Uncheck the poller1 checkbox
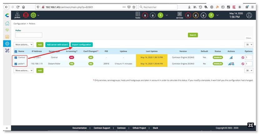The height and width of the screenshot is (134, 259). pyautogui.click(x=16, y=64)
